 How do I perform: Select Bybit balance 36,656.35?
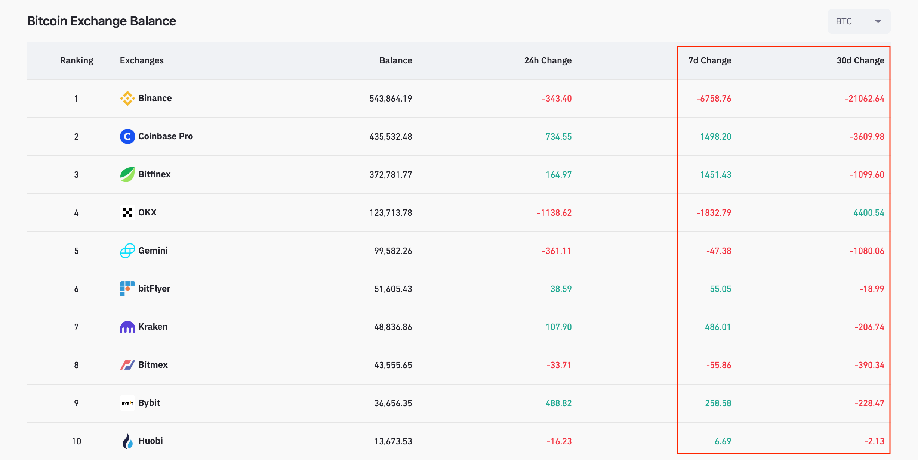393,403
